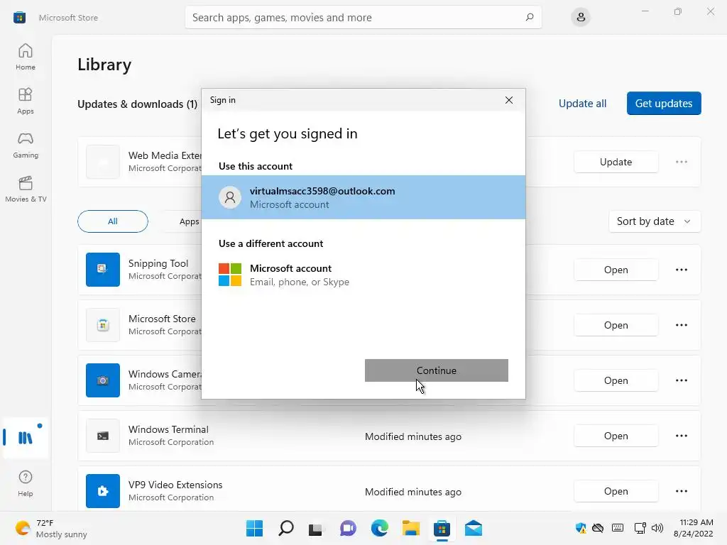Open the user profile icon

[581, 18]
